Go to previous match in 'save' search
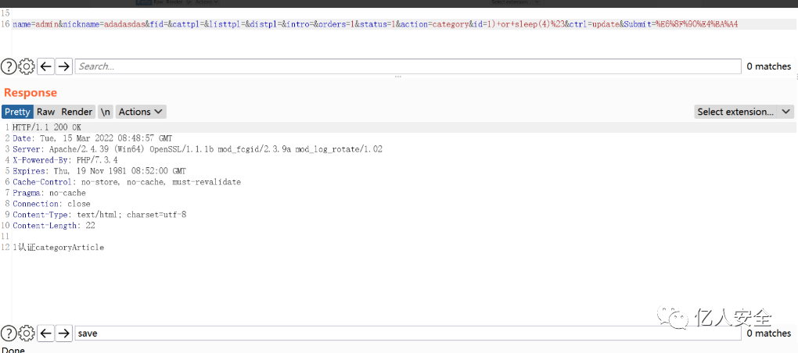798x353 pixels. (46, 333)
